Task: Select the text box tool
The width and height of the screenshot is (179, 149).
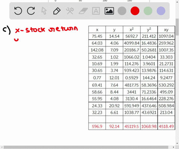Action: pyautogui.click(x=96, y=11)
